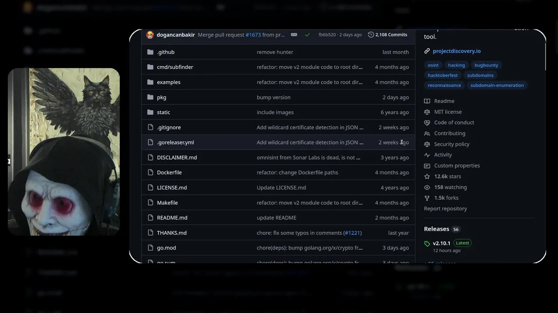This screenshot has width=558, height=313.
Task: Click the star icon beside 12.6k stars
Action: [x=427, y=176]
